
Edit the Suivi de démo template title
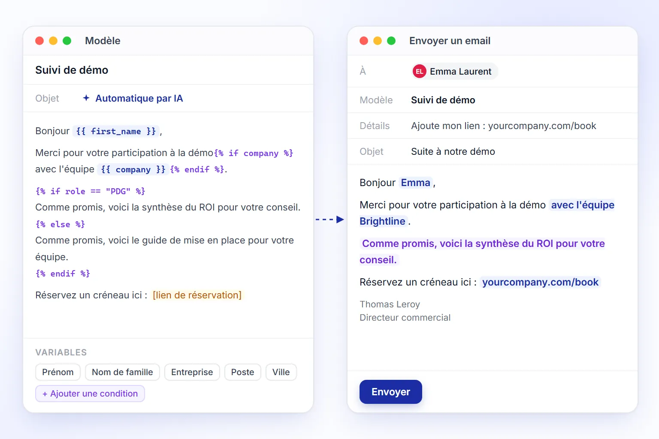(72, 70)
